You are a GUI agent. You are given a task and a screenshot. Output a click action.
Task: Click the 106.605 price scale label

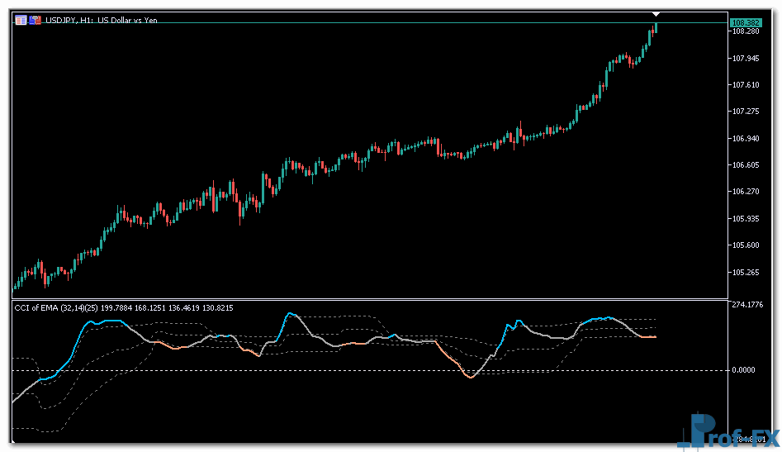pyautogui.click(x=746, y=165)
